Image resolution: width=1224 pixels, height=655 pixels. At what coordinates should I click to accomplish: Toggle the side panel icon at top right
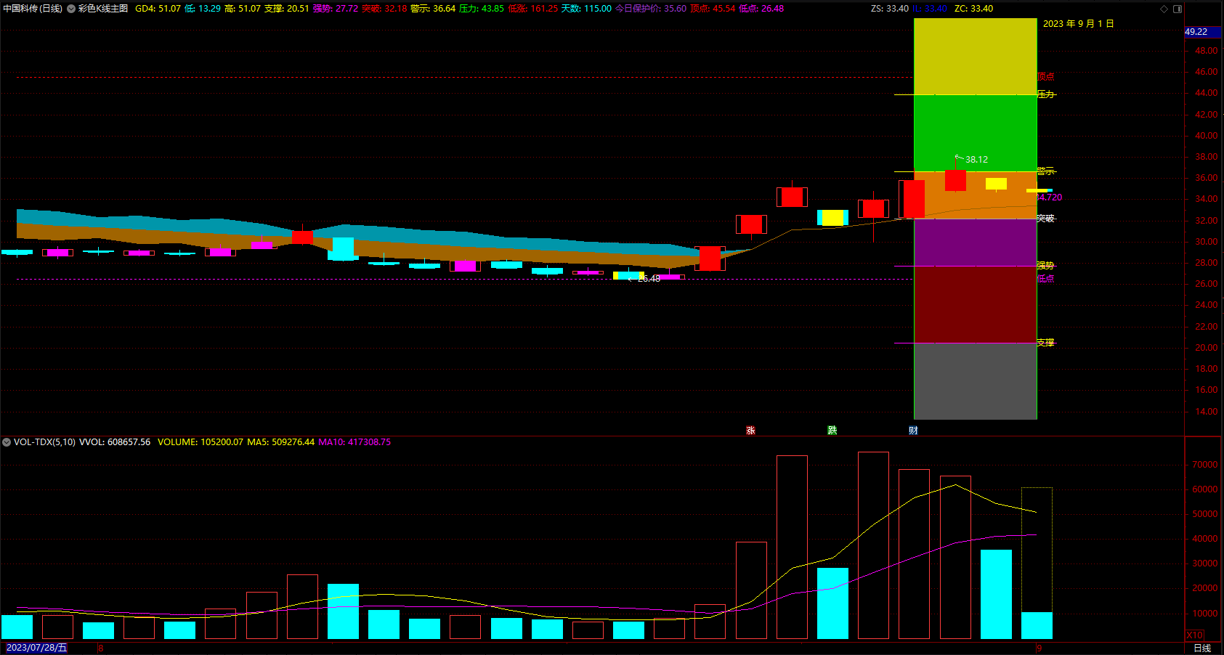click(x=1178, y=9)
